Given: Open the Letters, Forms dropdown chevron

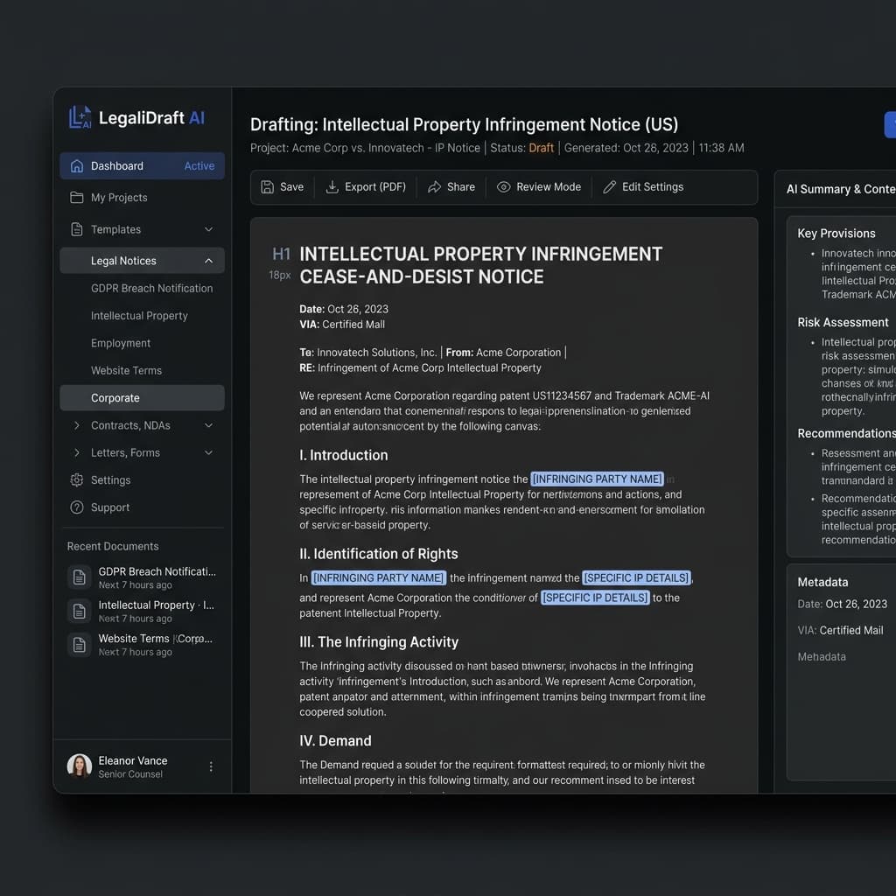Looking at the screenshot, I should [208, 452].
